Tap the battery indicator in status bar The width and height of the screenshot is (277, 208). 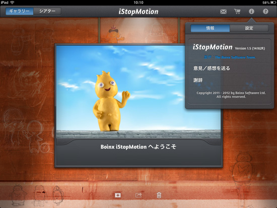pyautogui.click(x=273, y=3)
